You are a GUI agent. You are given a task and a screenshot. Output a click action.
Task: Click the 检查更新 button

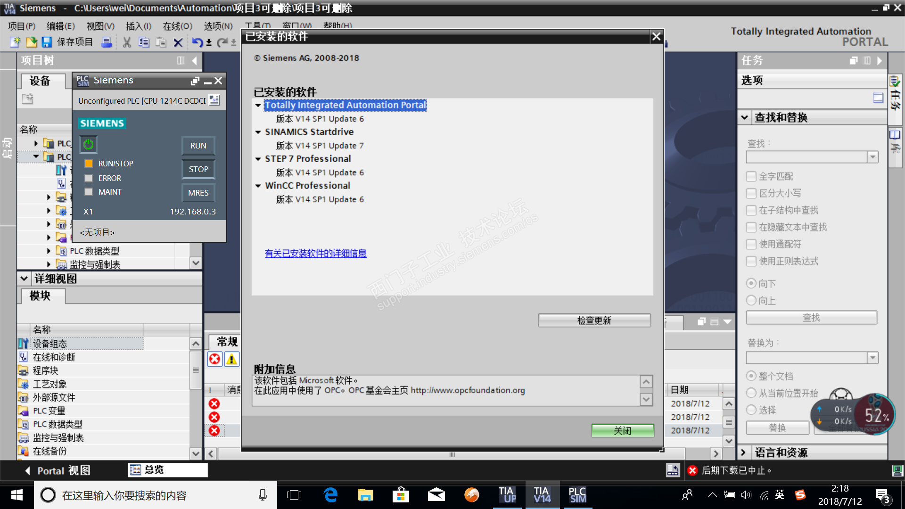(x=594, y=320)
